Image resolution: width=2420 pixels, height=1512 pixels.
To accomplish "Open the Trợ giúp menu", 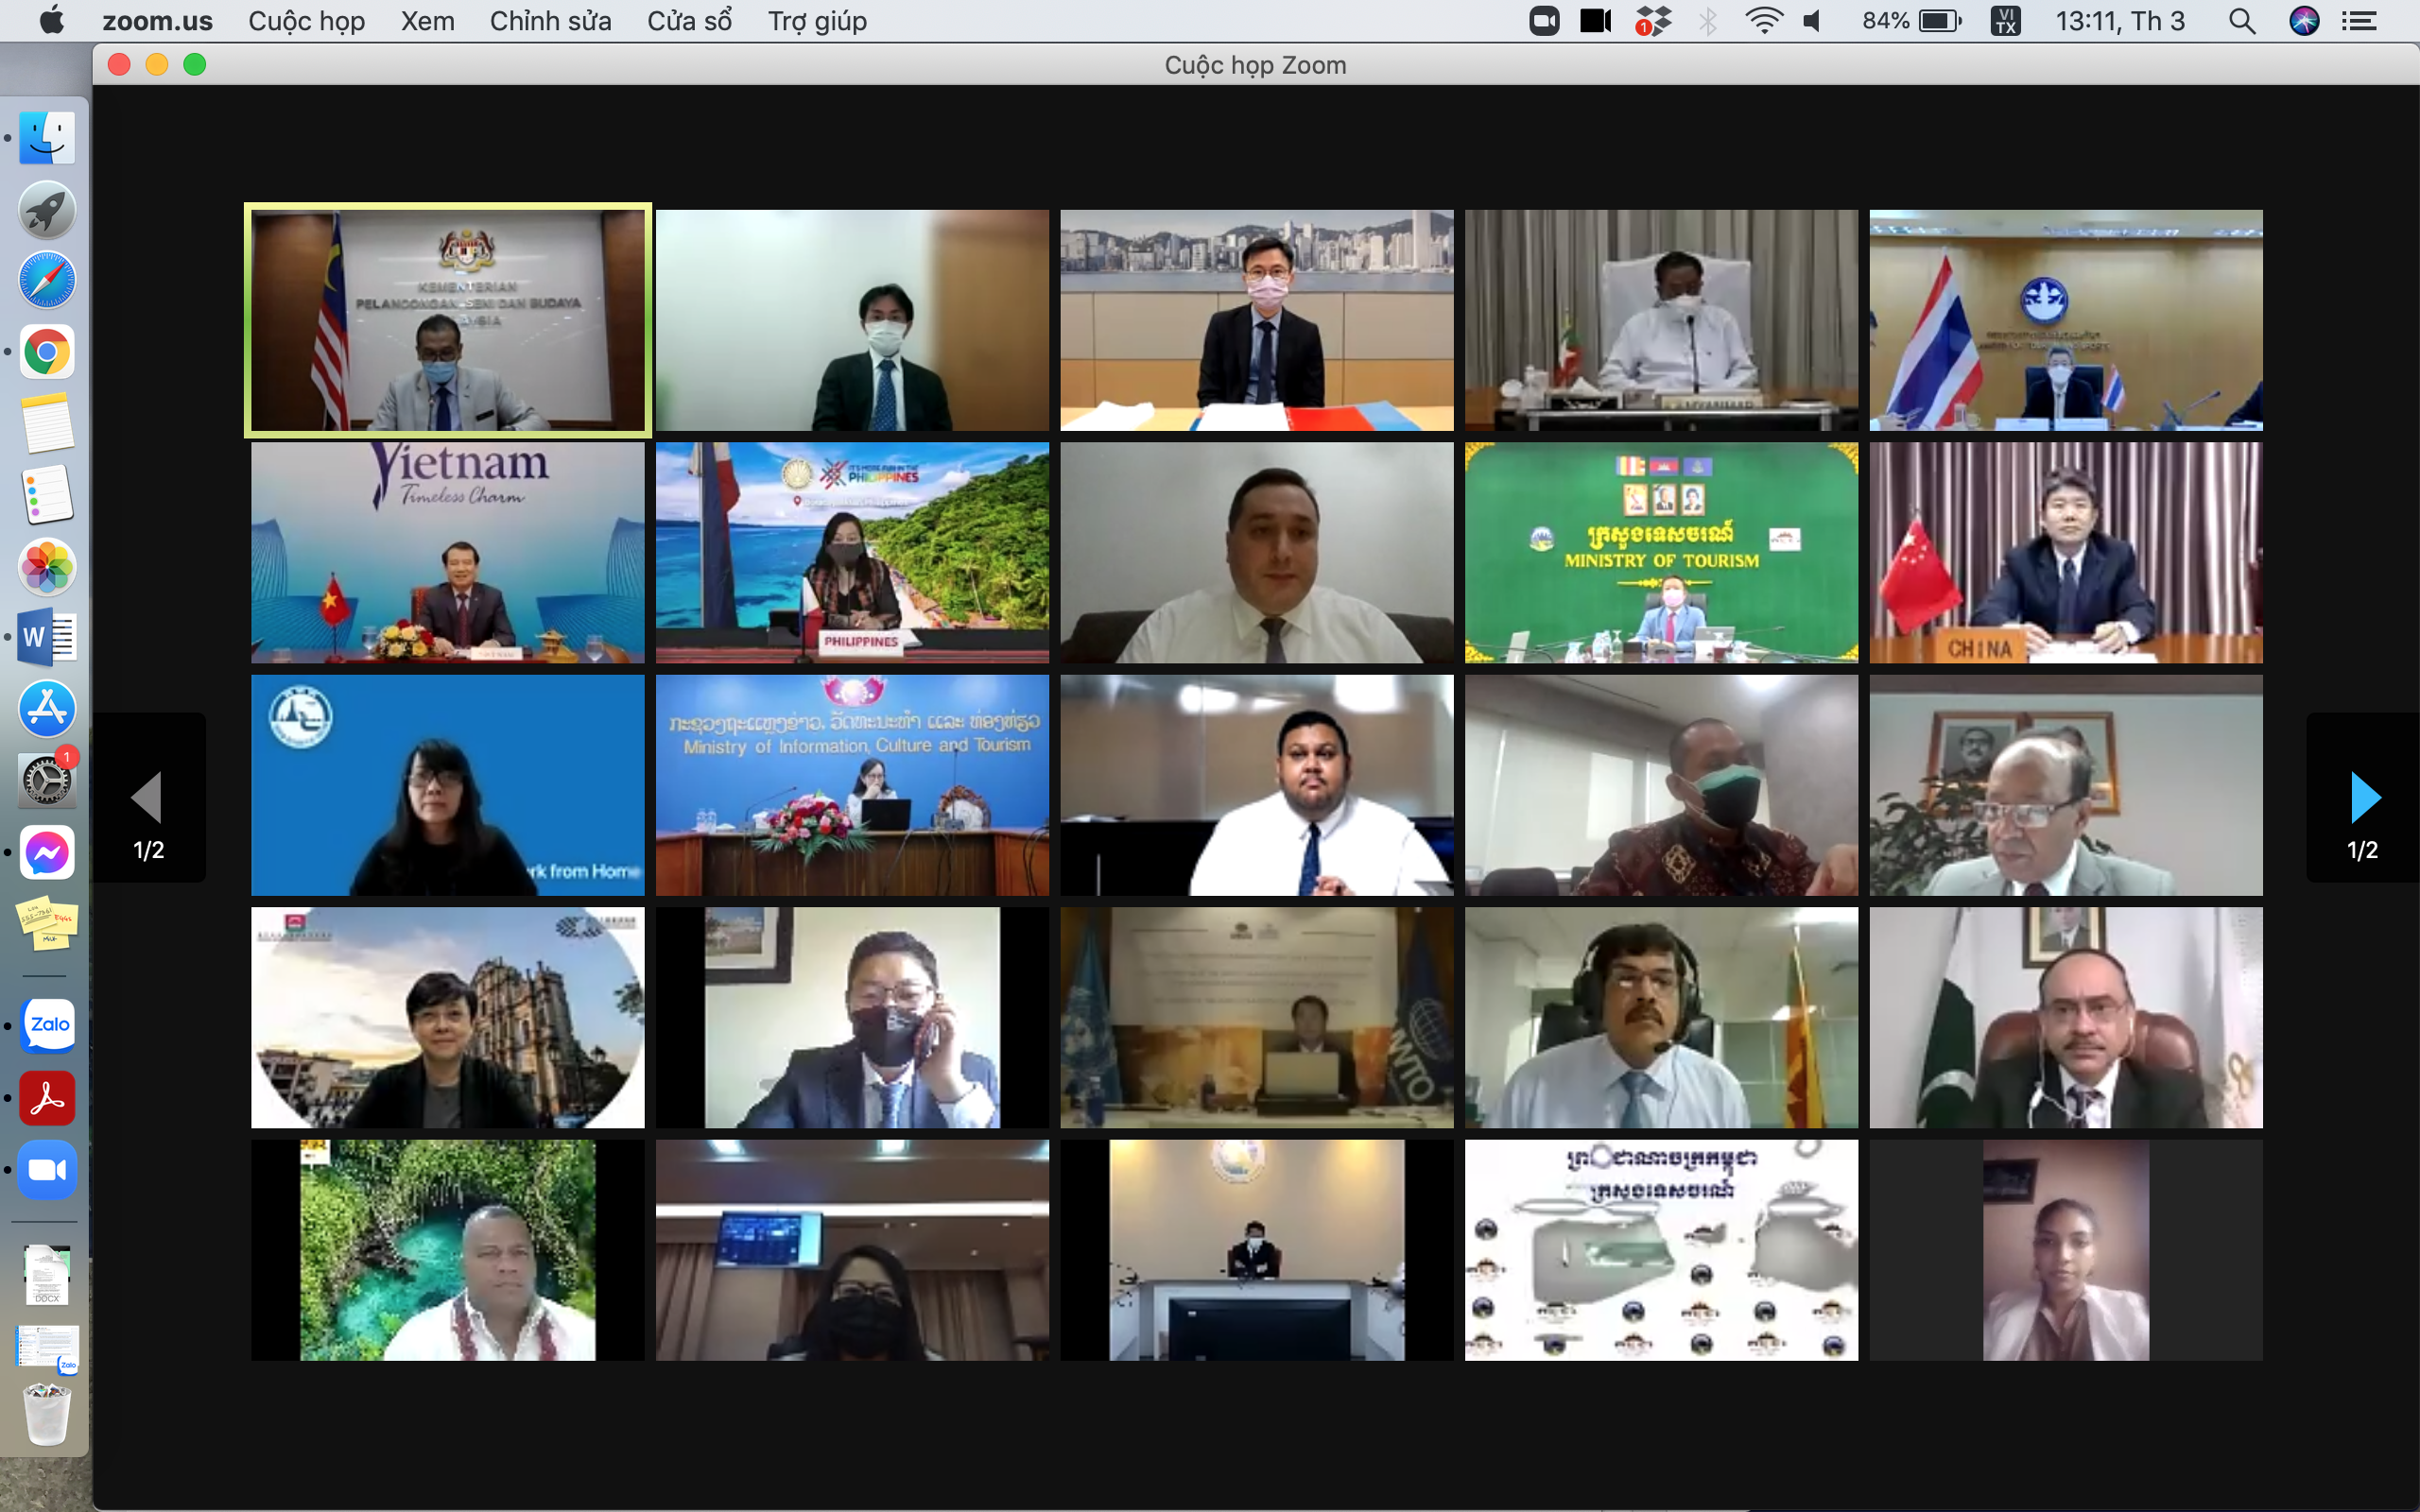I will [x=817, y=21].
